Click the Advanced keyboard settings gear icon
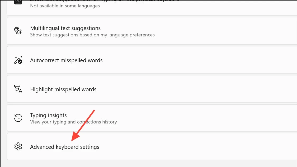The image size is (297, 167). pyautogui.click(x=18, y=146)
